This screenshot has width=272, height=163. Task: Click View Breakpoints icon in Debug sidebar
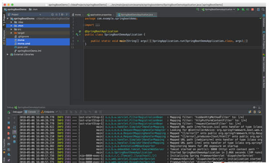pyautogui.click(x=9, y=133)
